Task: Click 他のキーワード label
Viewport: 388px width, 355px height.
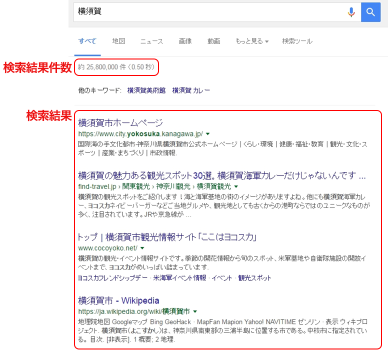Action: tap(99, 90)
